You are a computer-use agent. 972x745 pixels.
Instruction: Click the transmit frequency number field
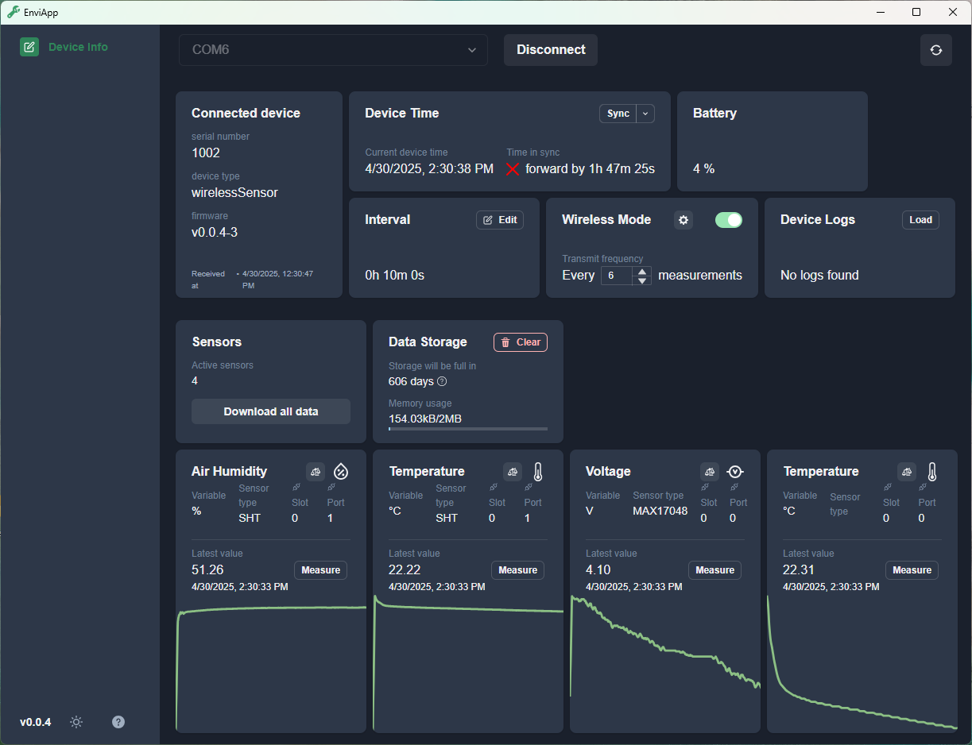[617, 276]
